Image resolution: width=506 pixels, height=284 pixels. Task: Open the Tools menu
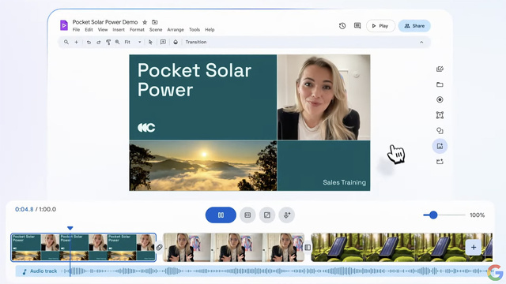click(194, 30)
